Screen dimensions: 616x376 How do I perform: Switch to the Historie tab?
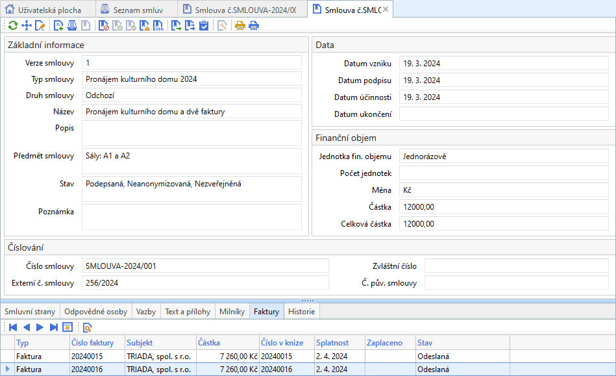coord(302,312)
